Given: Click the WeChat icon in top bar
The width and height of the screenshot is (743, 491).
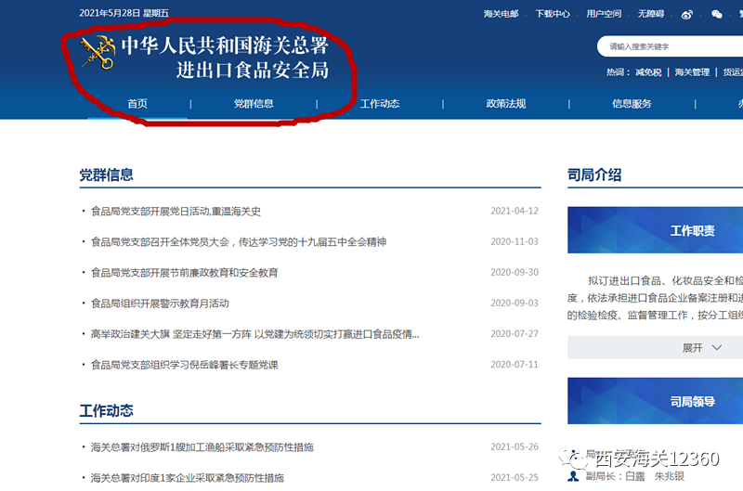Looking at the screenshot, I should [717, 14].
